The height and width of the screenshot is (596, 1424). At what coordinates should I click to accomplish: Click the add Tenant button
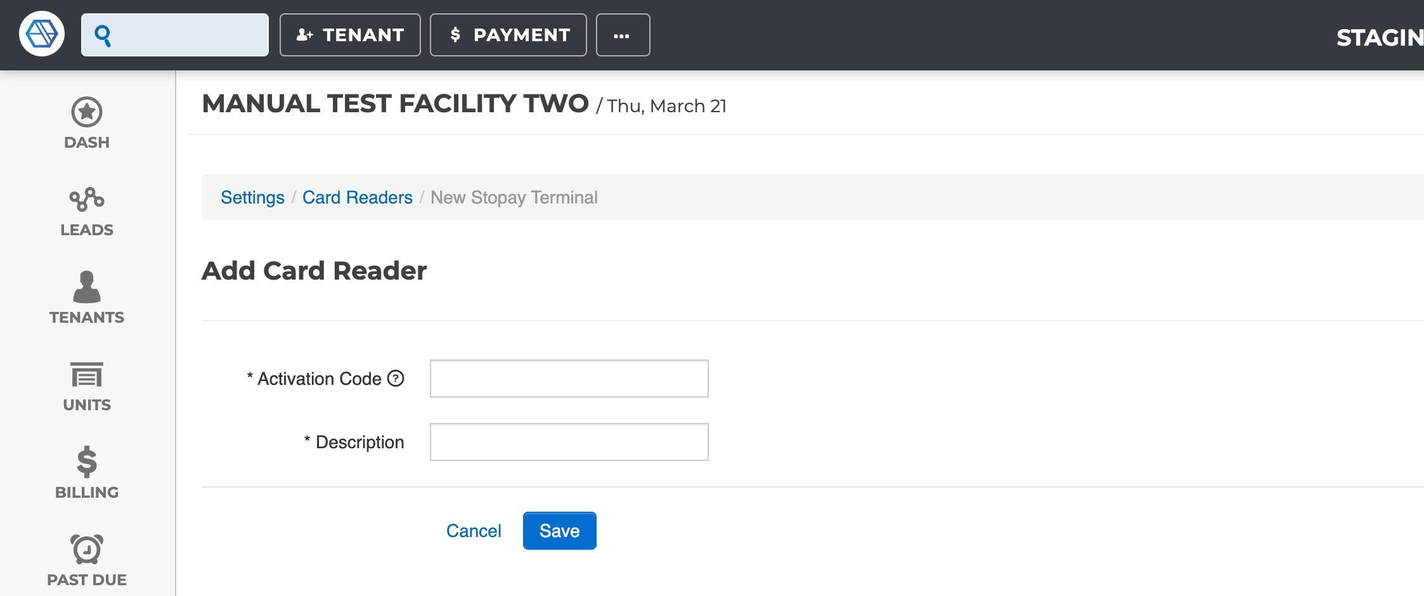pyautogui.click(x=350, y=35)
